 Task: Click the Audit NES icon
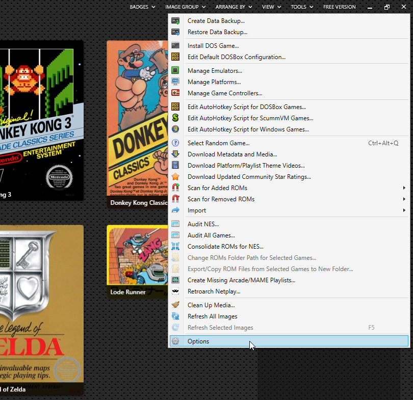[175, 224]
